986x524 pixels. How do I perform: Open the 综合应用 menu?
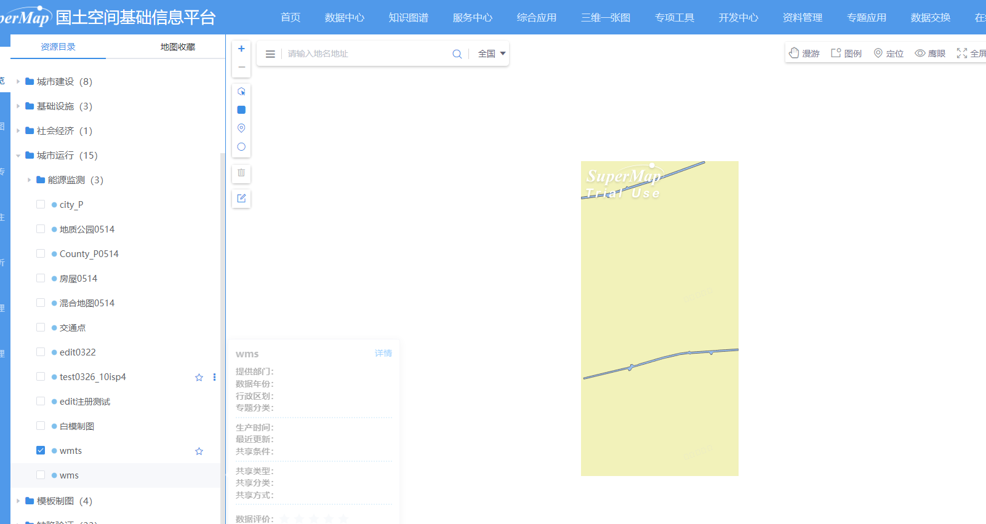point(537,17)
